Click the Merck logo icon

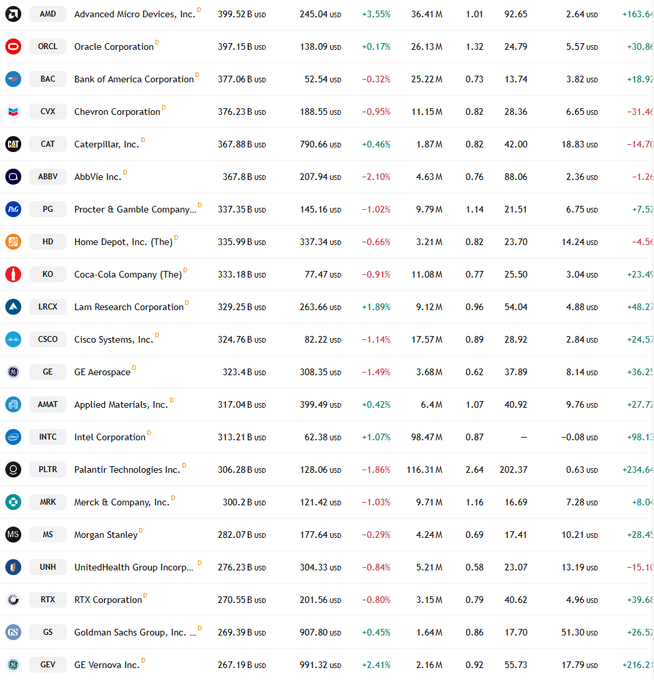(13, 502)
